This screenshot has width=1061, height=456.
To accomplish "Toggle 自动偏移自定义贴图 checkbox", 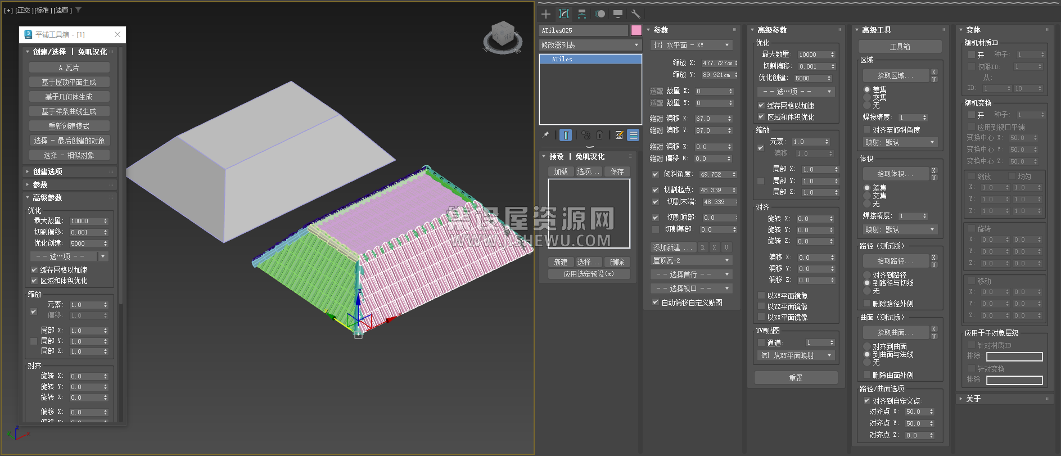I will (656, 303).
